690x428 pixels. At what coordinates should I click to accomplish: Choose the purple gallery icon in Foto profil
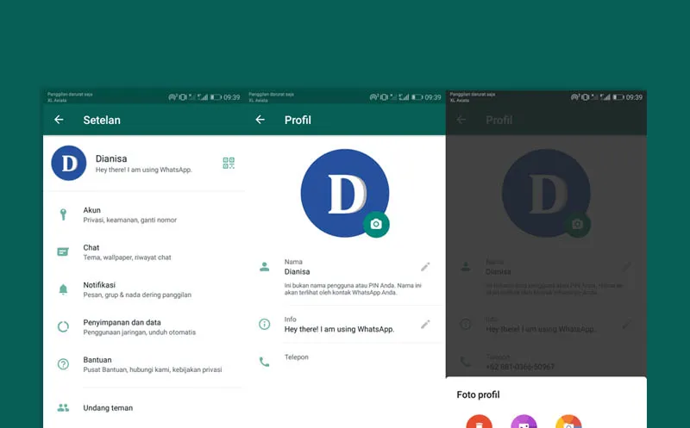[x=524, y=422]
